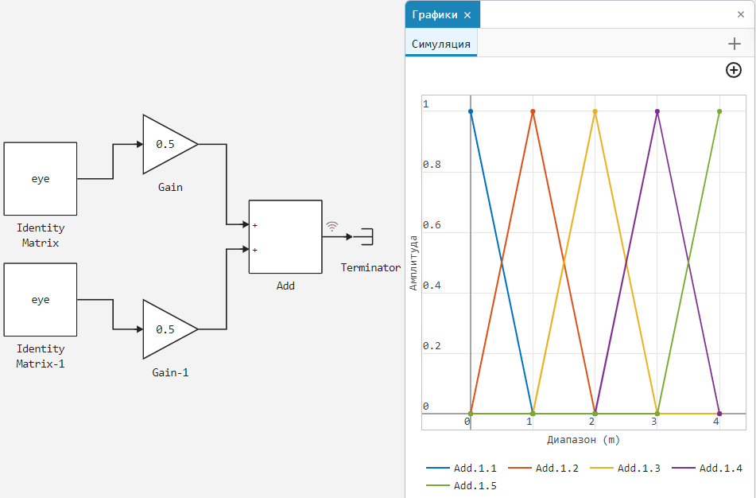Click the 0.5 value in Gain block
This screenshot has width=756, height=498.
pos(165,144)
